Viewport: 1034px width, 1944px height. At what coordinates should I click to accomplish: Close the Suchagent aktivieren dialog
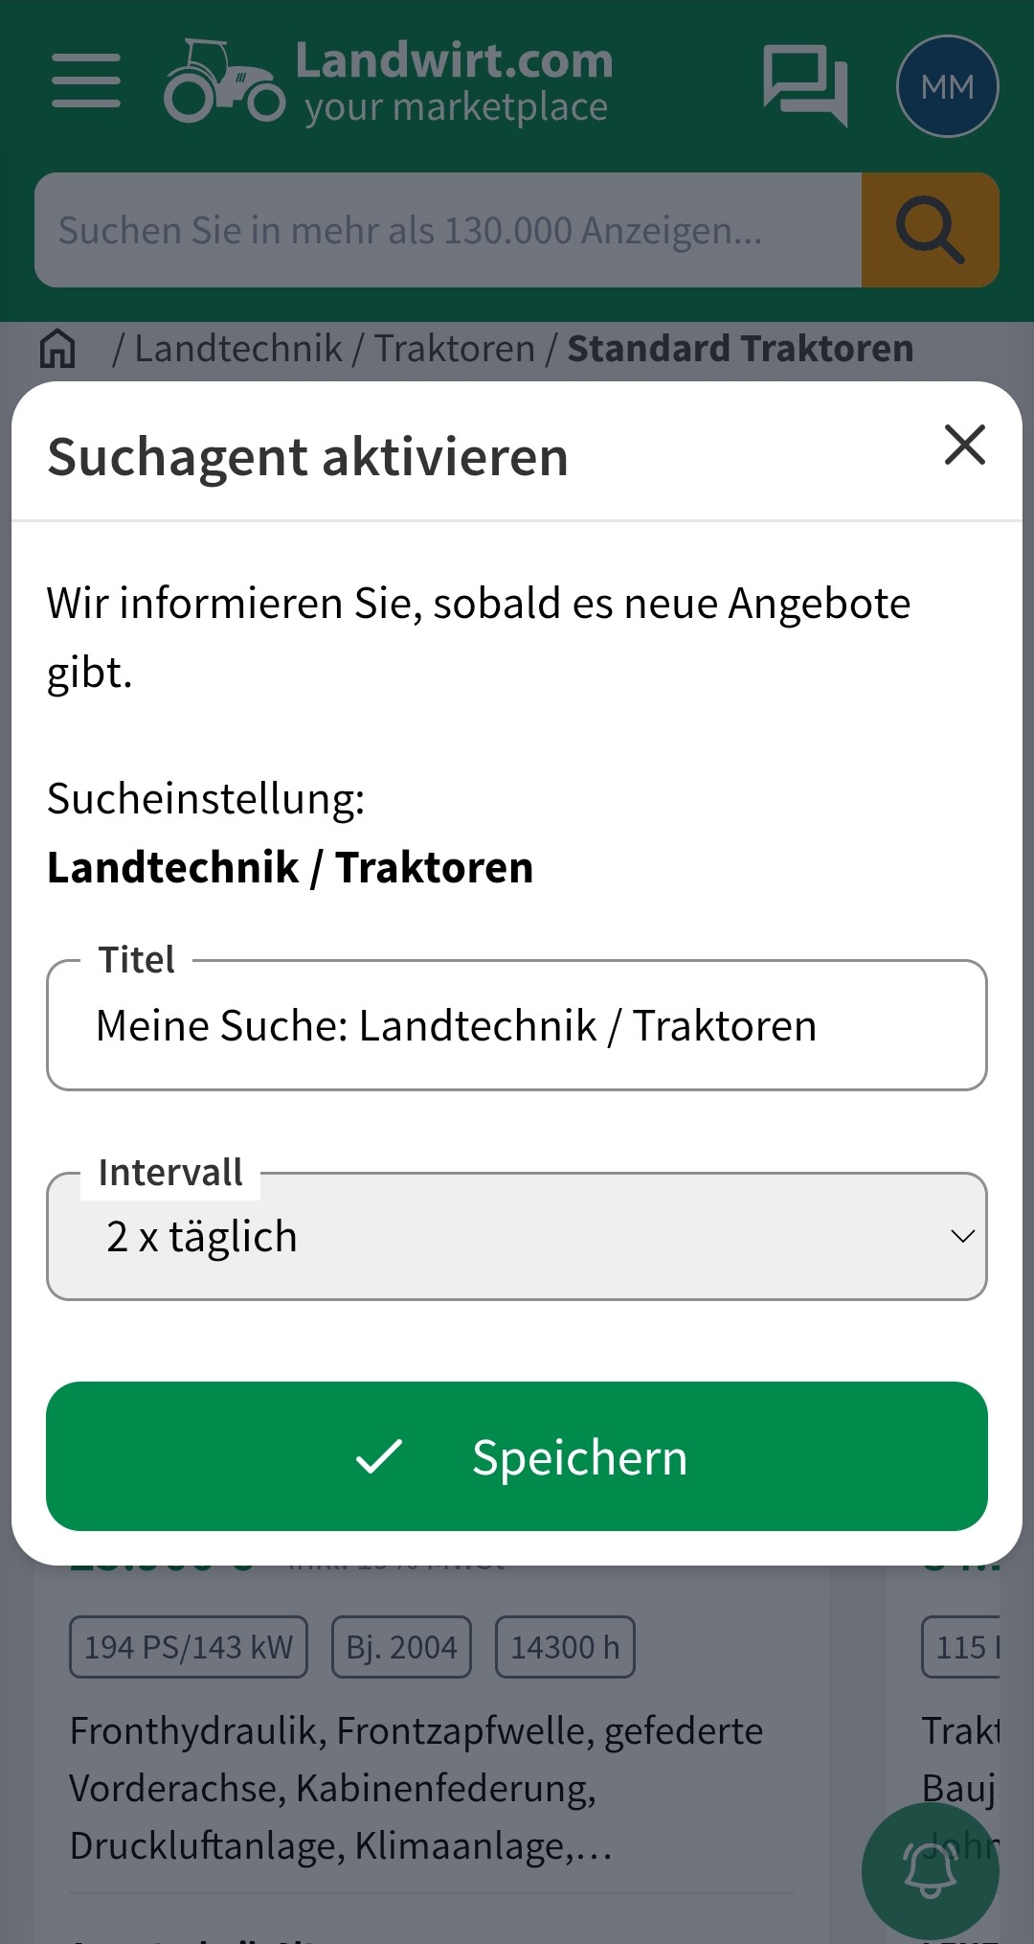(x=964, y=446)
